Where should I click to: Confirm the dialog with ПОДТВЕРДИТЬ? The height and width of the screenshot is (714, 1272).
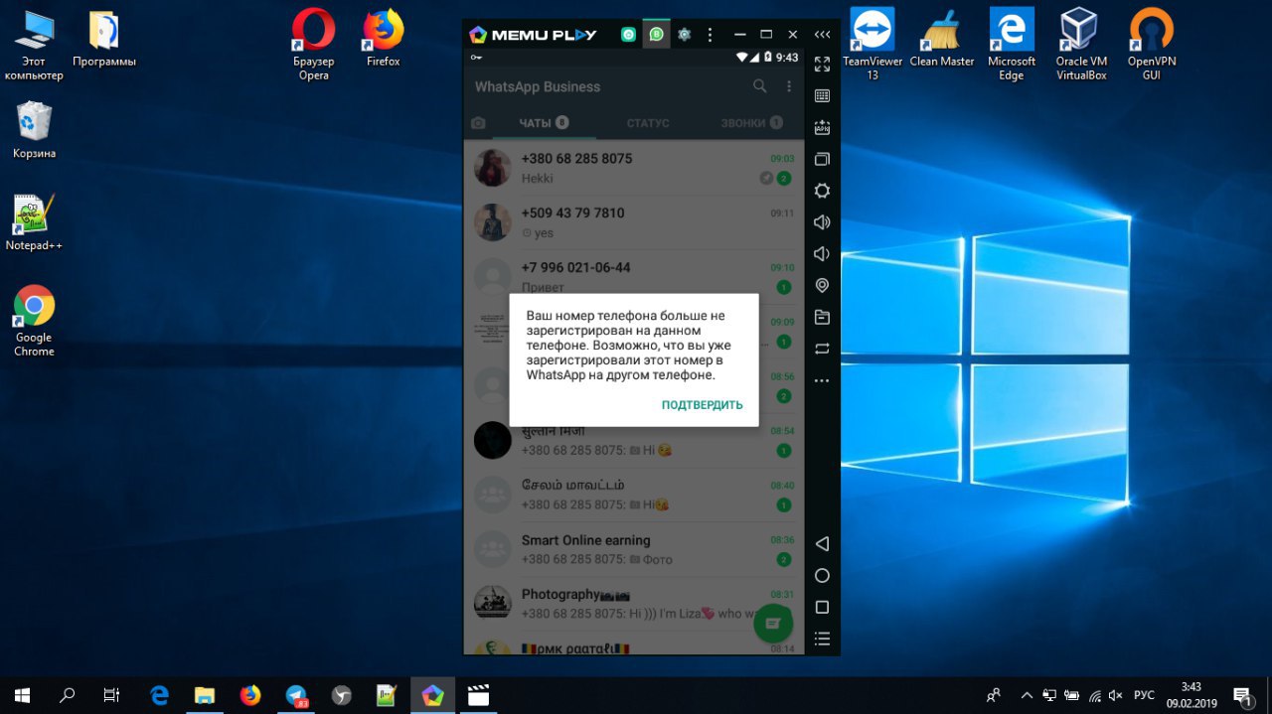702,405
